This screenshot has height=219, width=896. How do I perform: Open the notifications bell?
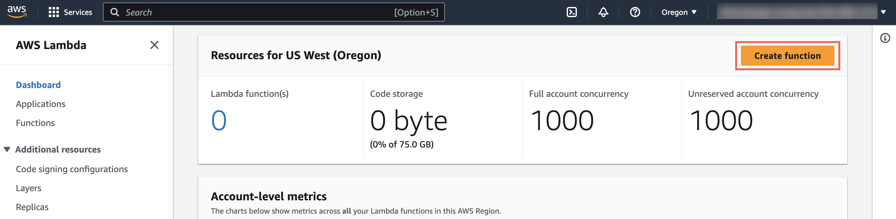coord(603,13)
